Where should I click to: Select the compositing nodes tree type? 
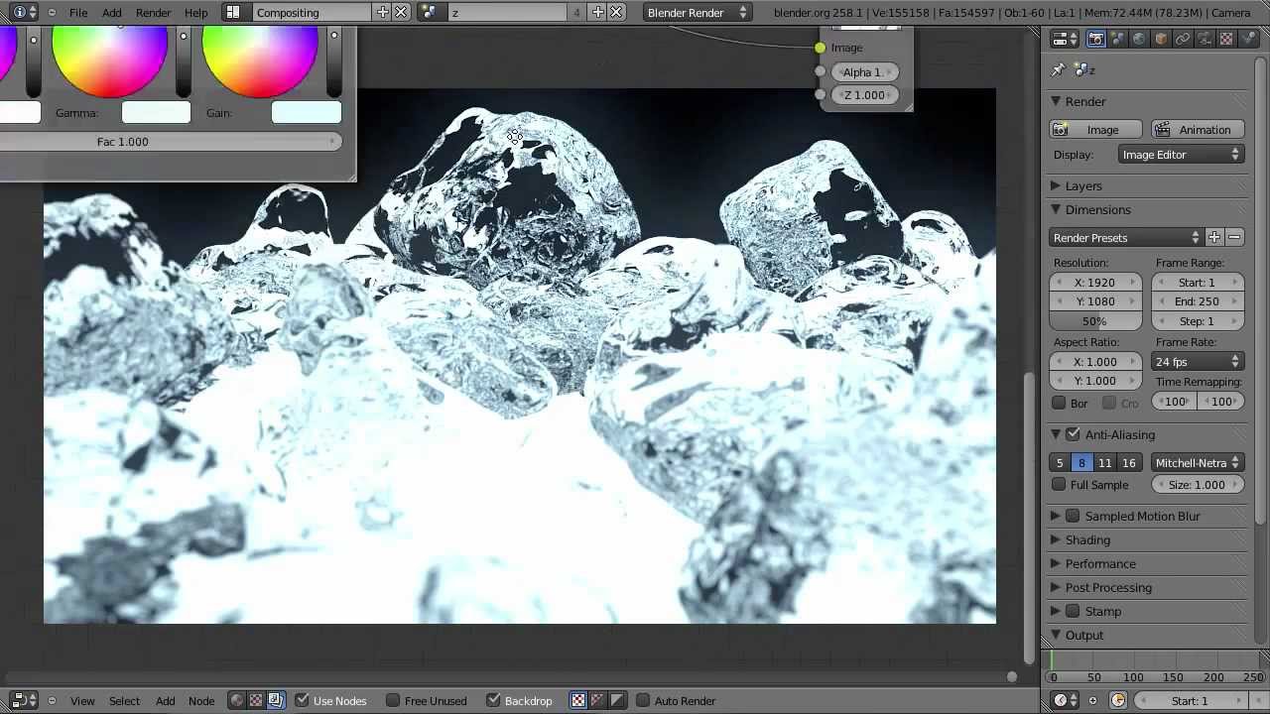(276, 700)
